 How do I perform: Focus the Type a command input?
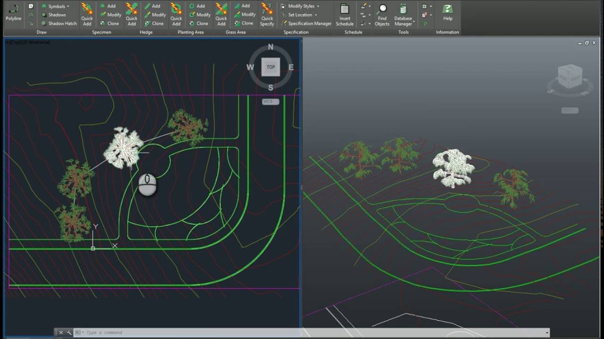point(311,332)
